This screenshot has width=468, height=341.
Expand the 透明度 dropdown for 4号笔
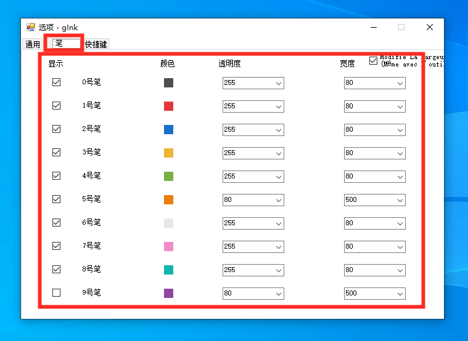tap(253, 177)
